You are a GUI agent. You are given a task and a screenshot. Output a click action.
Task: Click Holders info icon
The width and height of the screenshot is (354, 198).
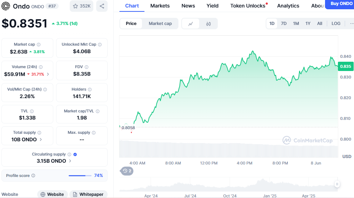pyautogui.click(x=90, y=90)
